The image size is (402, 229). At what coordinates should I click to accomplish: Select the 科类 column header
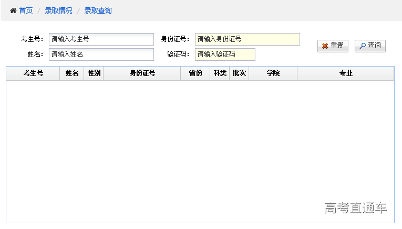[220, 73]
